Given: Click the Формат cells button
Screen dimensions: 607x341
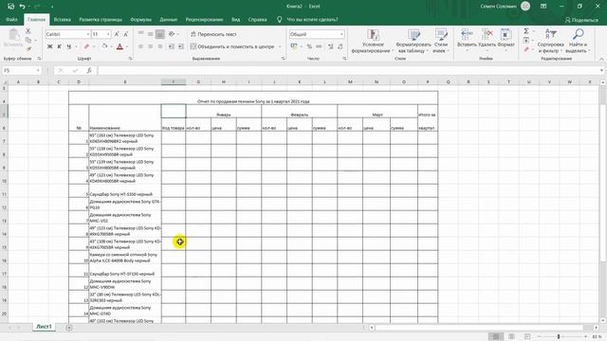Looking at the screenshot, I should point(506,39).
